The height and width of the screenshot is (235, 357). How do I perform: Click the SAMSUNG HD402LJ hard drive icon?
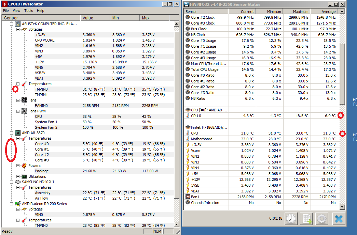pos(18,182)
